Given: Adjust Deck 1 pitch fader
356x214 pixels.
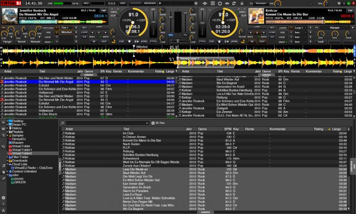Looking at the screenshot, I should (154, 22).
